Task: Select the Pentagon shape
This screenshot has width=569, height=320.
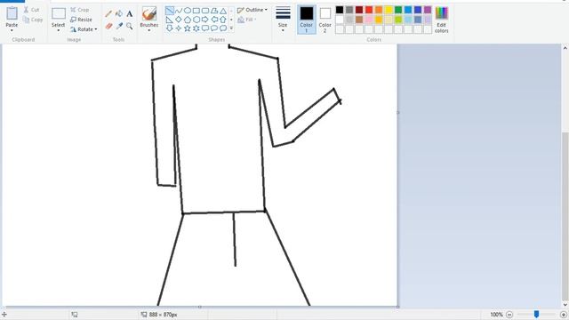Action: [x=188, y=20]
